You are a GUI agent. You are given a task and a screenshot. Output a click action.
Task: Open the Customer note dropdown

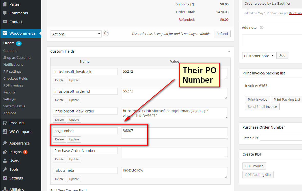[258, 56]
